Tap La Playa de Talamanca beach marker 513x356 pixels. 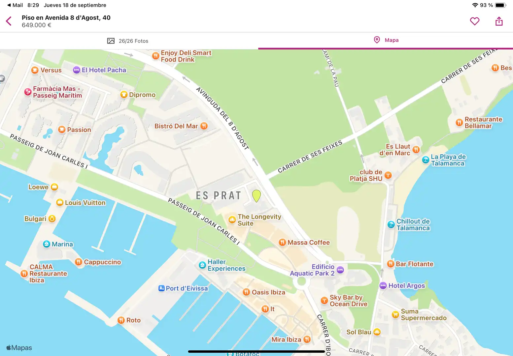[426, 160]
